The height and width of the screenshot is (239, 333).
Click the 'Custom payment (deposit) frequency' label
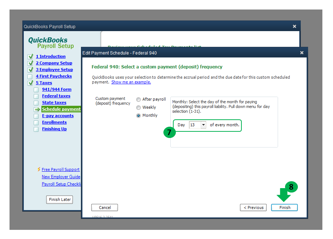(x=113, y=101)
